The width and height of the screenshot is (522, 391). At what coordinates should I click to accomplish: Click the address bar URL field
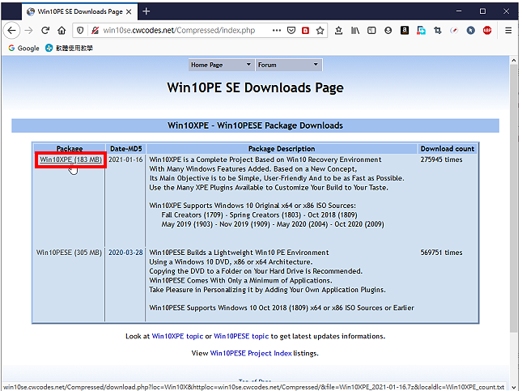179,31
